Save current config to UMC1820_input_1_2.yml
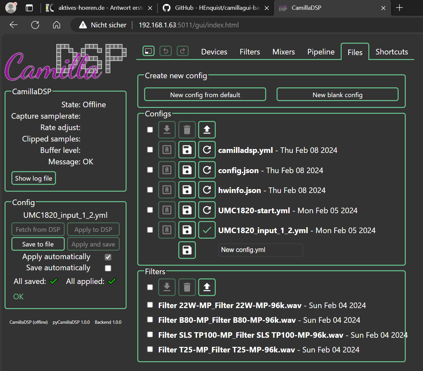 [187, 230]
